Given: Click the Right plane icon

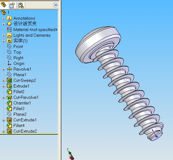Looking at the screenshot, I should click(9, 58).
